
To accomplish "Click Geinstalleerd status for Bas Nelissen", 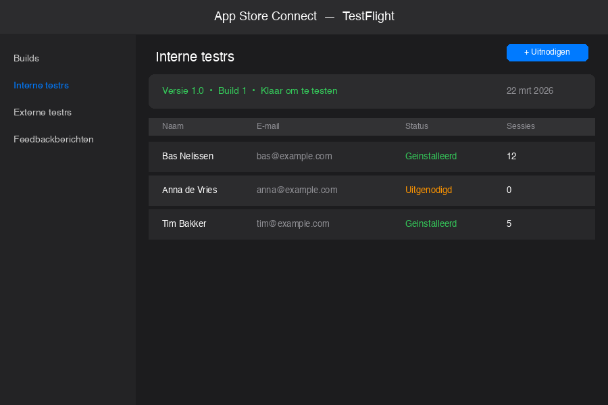I will pyautogui.click(x=431, y=156).
